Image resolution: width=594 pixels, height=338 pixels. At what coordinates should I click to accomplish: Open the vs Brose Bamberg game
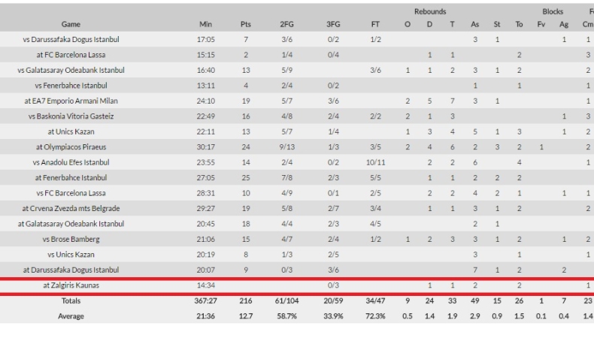point(71,239)
